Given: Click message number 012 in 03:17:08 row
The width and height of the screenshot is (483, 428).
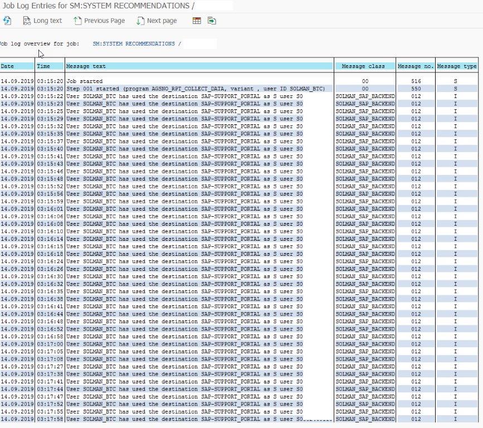Looking at the screenshot, I should [x=416, y=359].
